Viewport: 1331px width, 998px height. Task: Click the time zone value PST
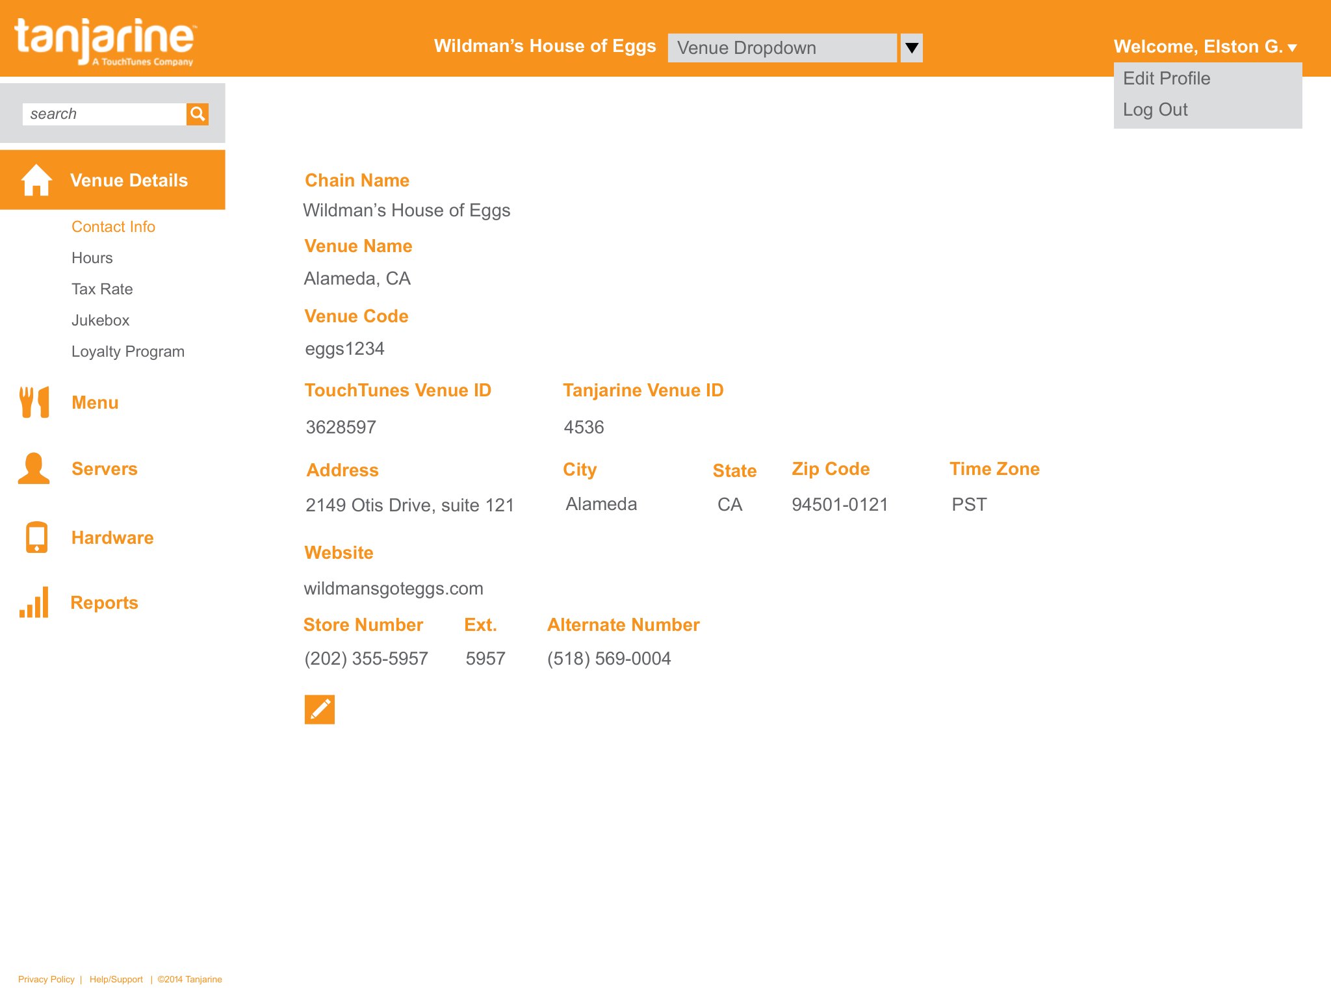[969, 505]
